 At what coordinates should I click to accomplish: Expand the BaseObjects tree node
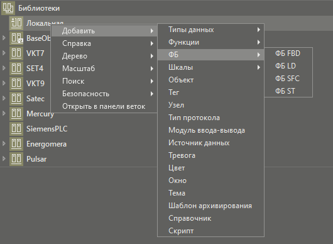4,38
